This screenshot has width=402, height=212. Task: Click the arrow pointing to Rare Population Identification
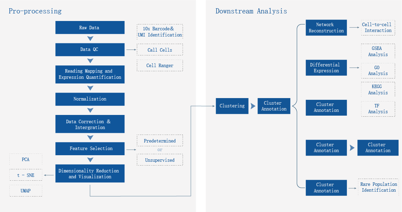point(352,188)
